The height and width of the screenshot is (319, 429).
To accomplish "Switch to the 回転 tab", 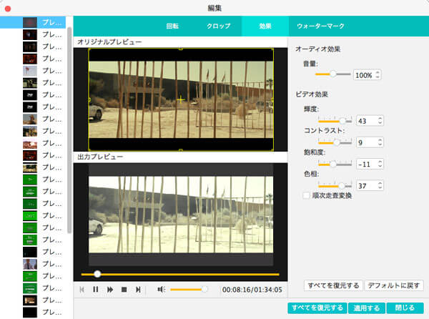I will coord(172,26).
